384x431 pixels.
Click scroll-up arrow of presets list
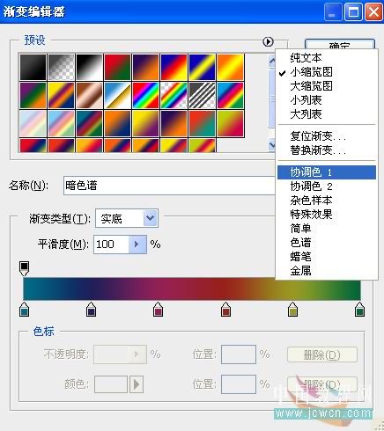(272, 61)
